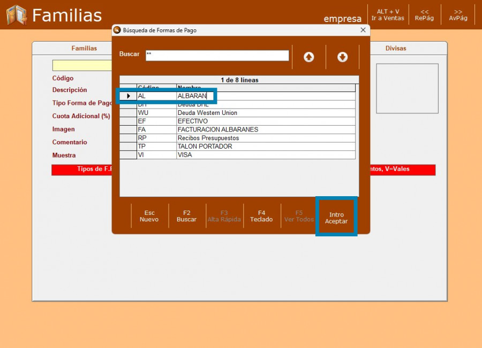Click the down arrow search icon
This screenshot has width=482, height=348.
coord(342,57)
